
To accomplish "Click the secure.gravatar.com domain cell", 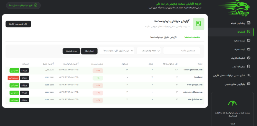I will click(x=193, y=70).
